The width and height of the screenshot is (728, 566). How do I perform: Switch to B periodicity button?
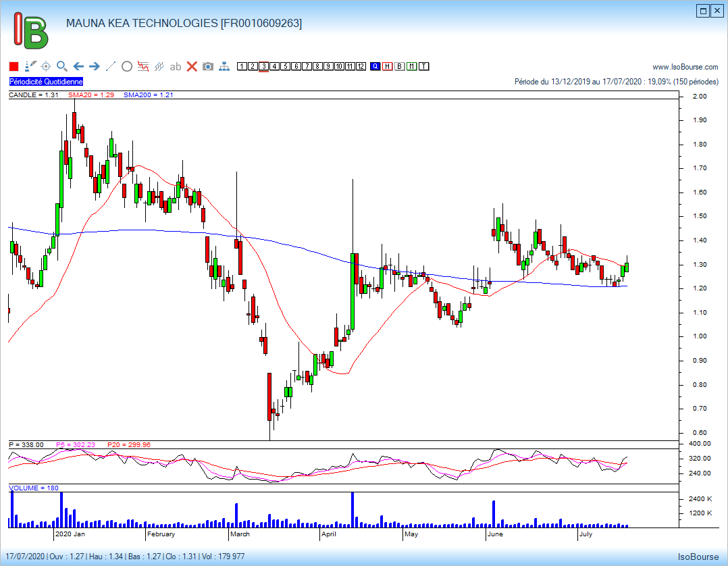point(399,66)
